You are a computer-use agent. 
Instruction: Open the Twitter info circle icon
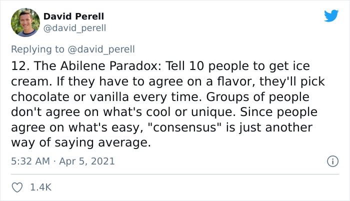tap(333, 161)
